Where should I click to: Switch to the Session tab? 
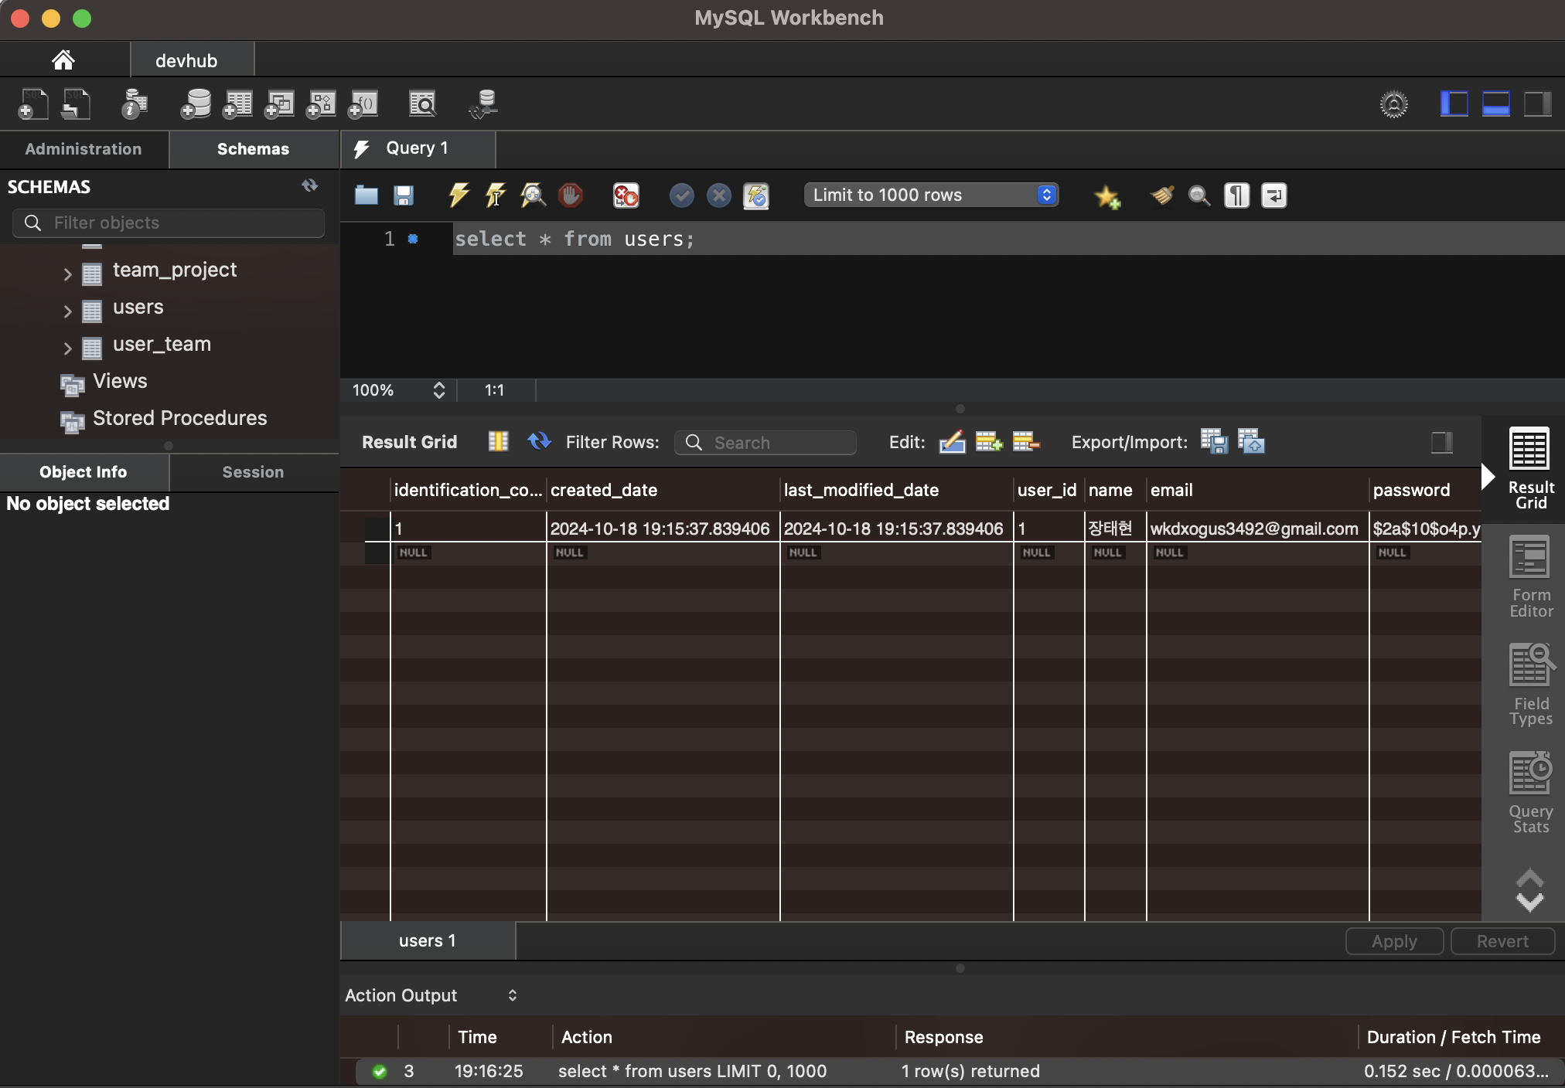point(253,472)
